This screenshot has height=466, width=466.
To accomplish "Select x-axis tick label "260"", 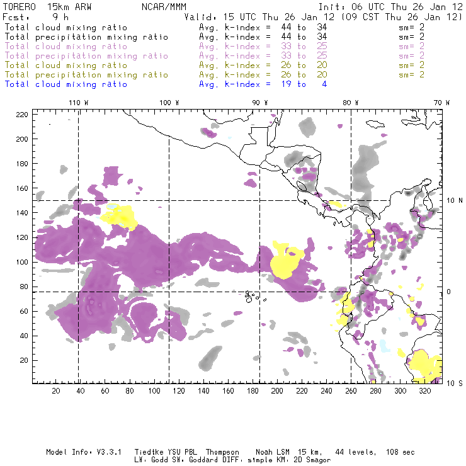I will [351, 391].
